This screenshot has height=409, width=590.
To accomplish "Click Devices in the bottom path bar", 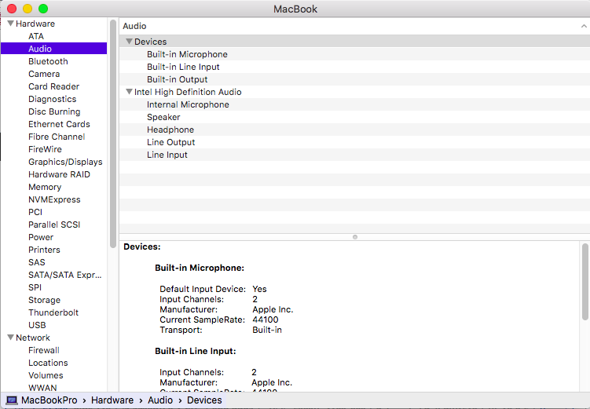I will click(204, 400).
